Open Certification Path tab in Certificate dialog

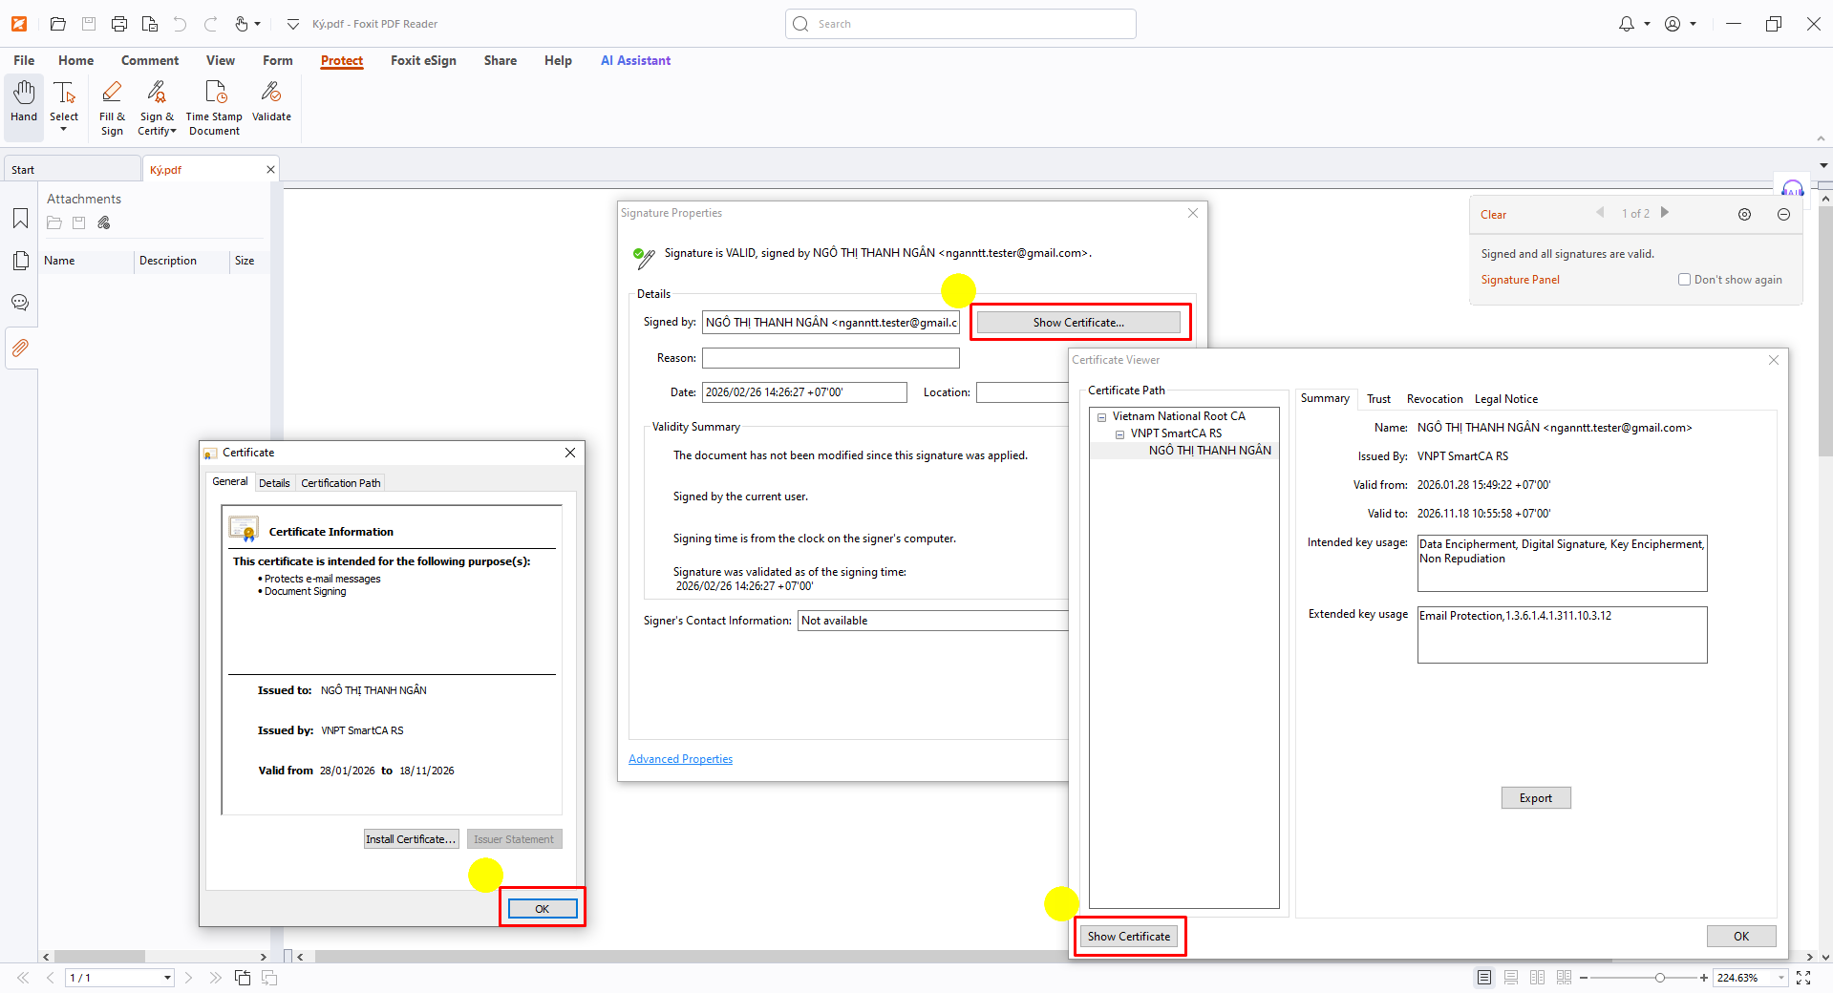point(341,483)
